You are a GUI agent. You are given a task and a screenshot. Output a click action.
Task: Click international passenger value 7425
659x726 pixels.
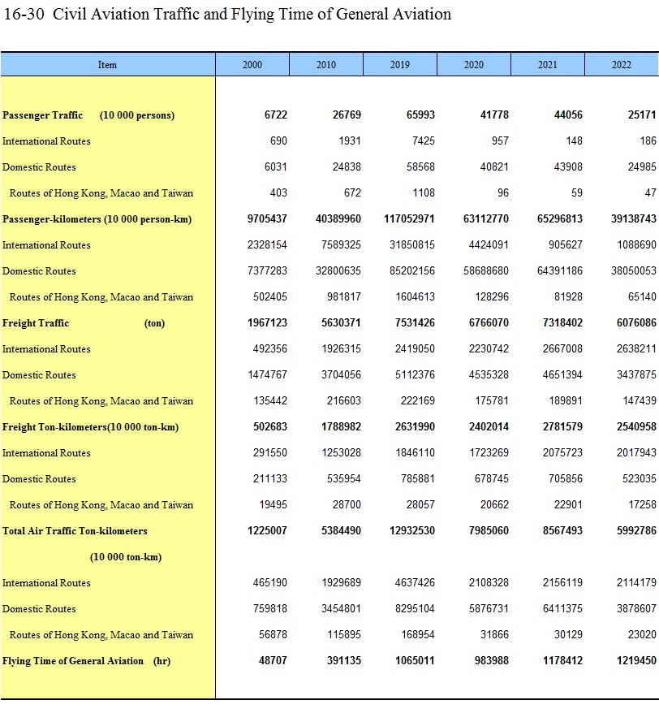pos(424,140)
